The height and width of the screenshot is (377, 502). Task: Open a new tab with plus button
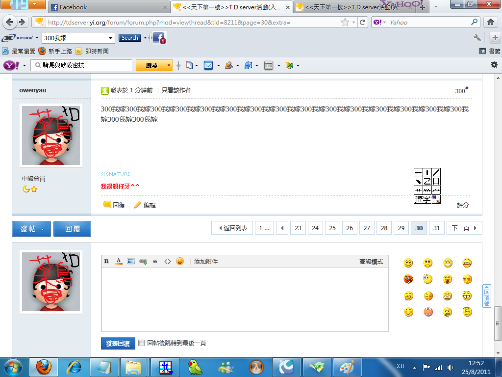(423, 7)
